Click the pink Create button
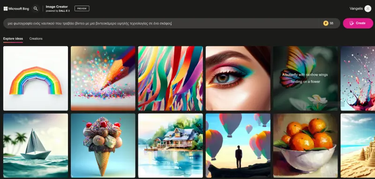 (358, 23)
